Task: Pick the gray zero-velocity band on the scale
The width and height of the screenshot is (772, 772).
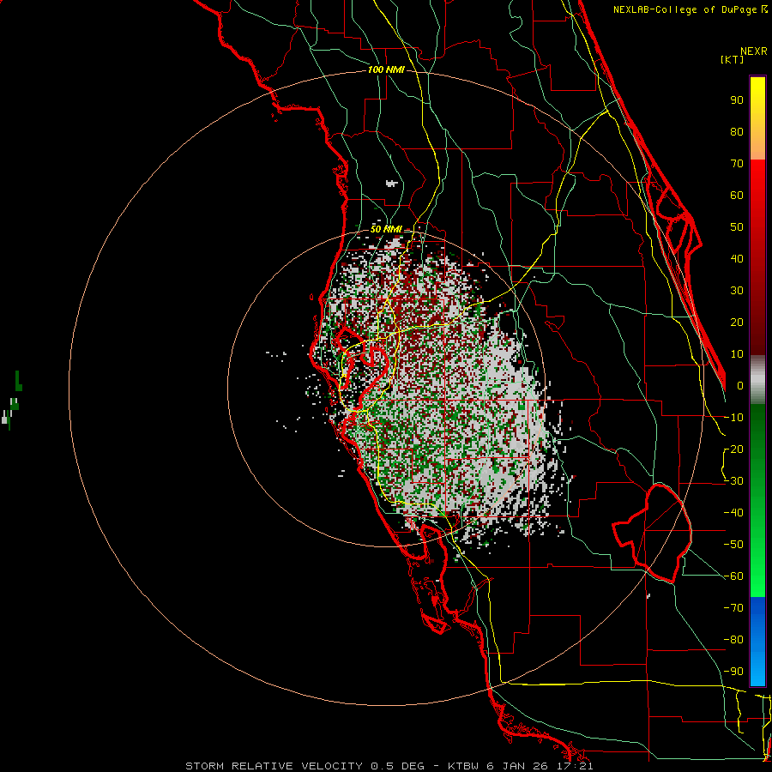Action: [757, 379]
